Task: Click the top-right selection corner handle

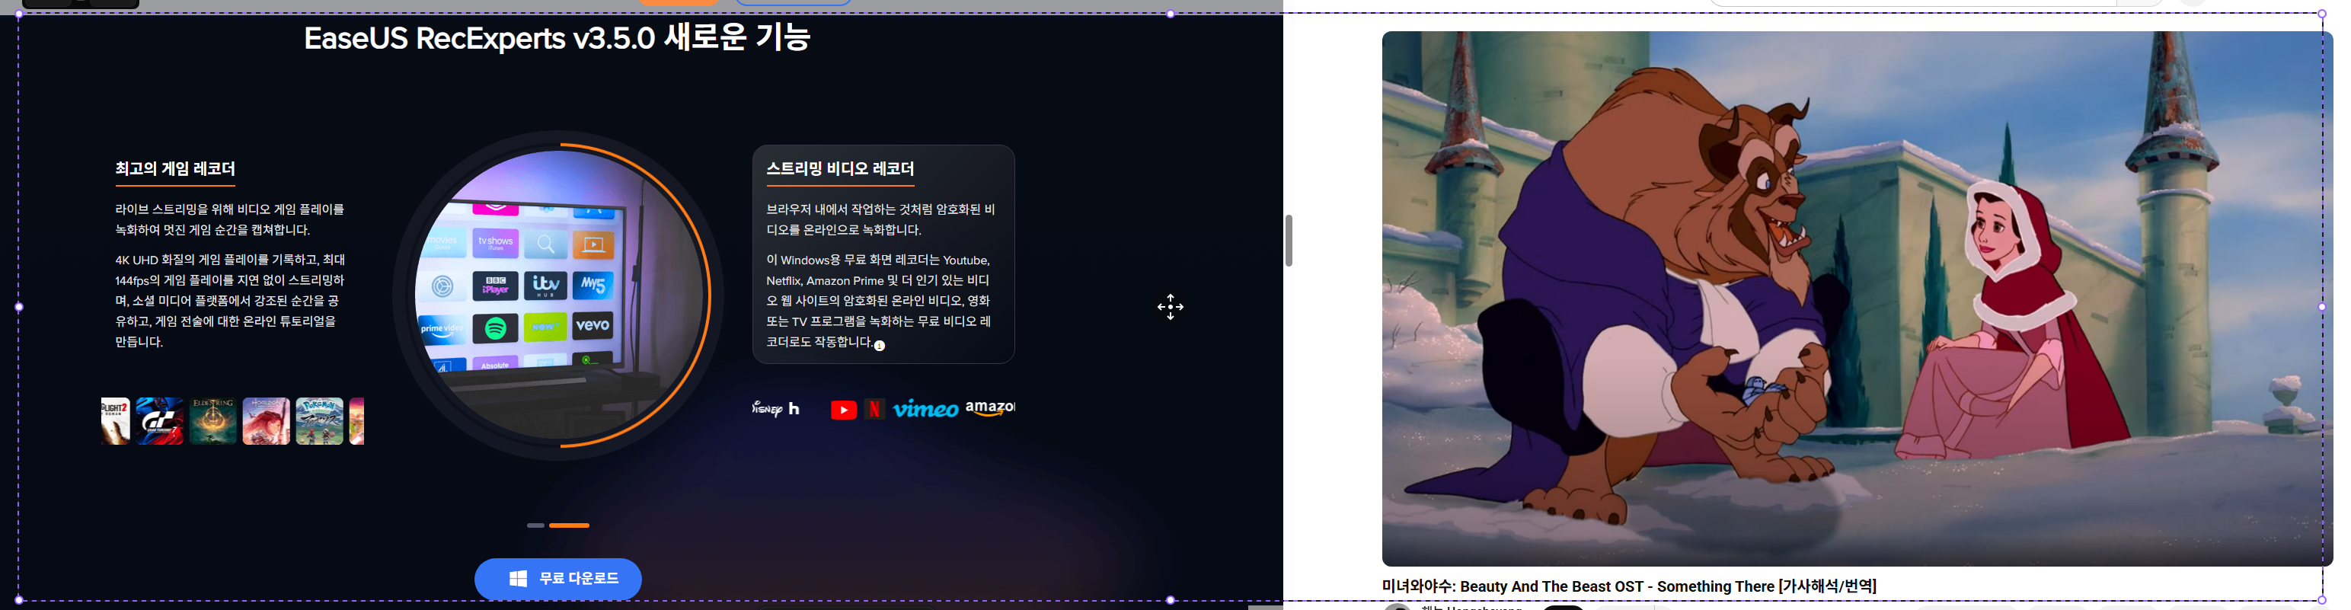Action: tap(2322, 14)
